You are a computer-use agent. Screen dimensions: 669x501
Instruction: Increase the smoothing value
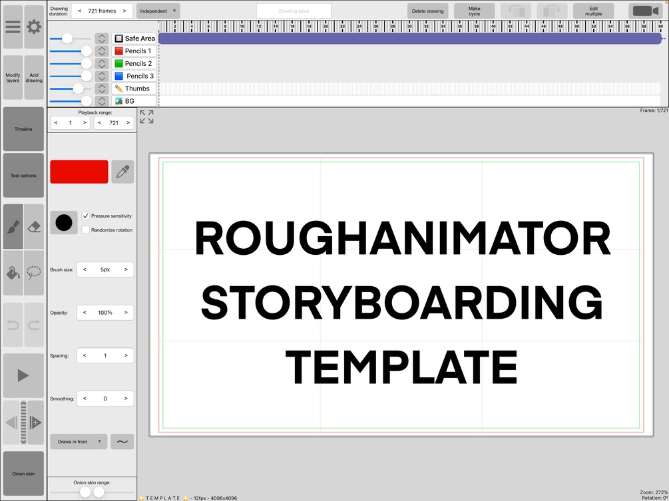[x=126, y=399]
